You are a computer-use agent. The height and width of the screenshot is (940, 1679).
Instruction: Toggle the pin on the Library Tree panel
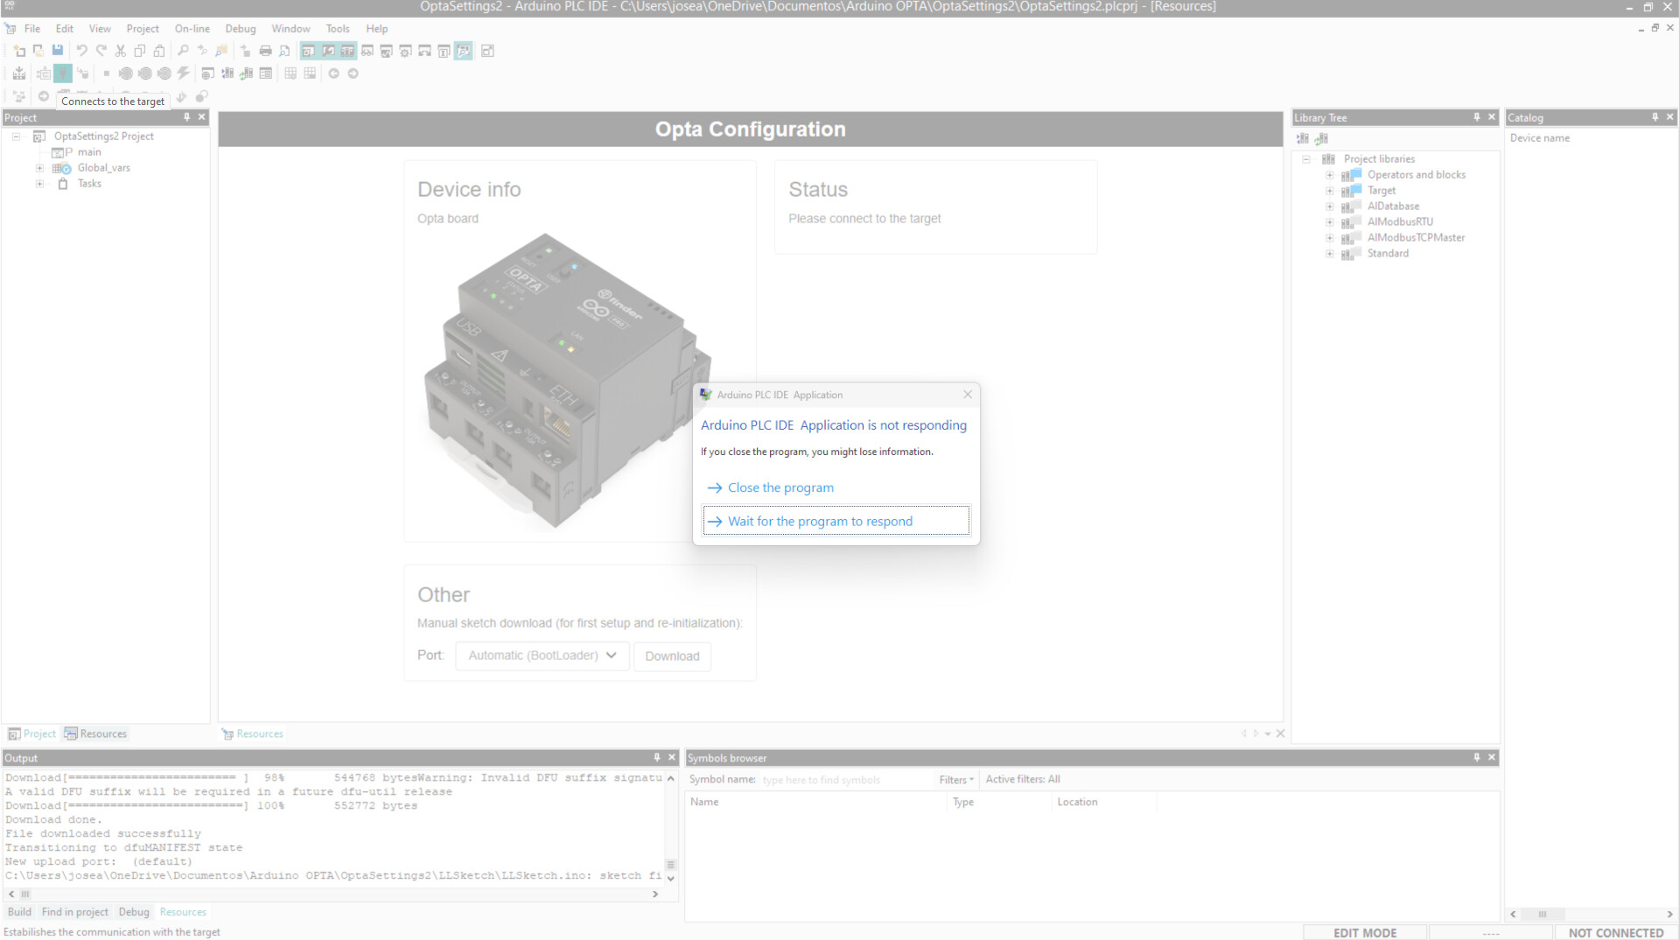pos(1476,116)
